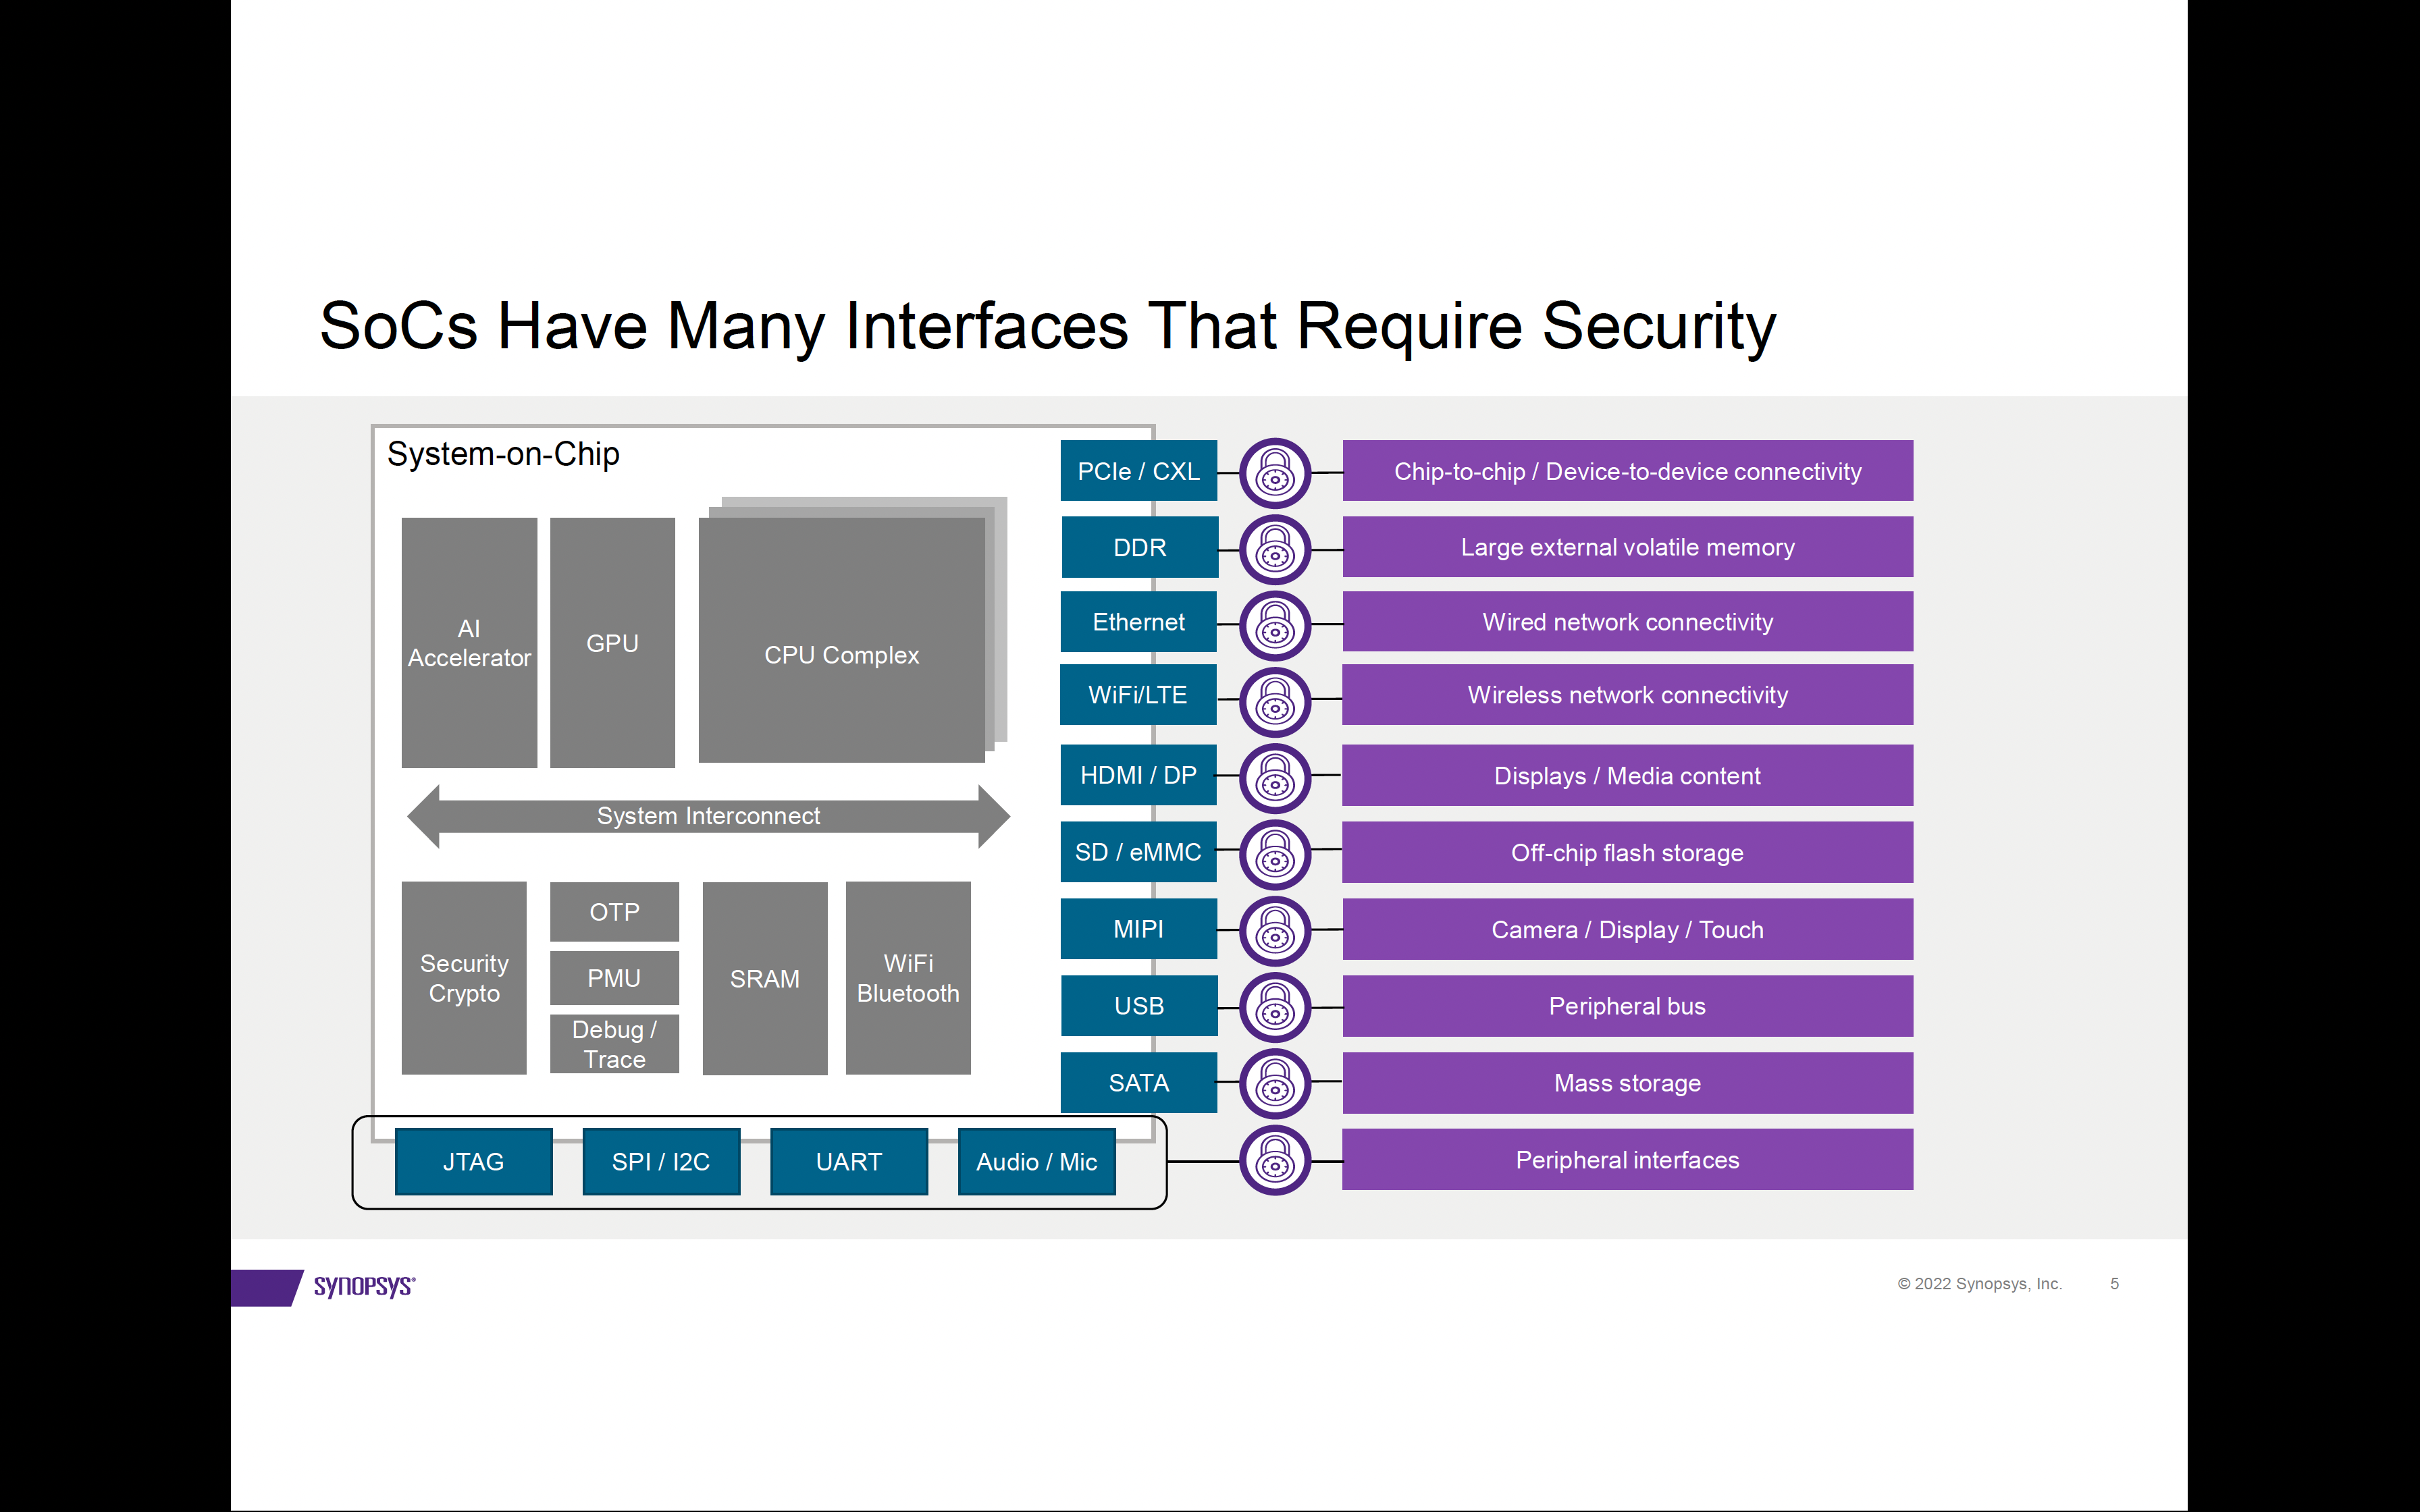Click the PCIe / CXL interface lock icon
Screen dimensions: 2420x1512
tap(1272, 472)
